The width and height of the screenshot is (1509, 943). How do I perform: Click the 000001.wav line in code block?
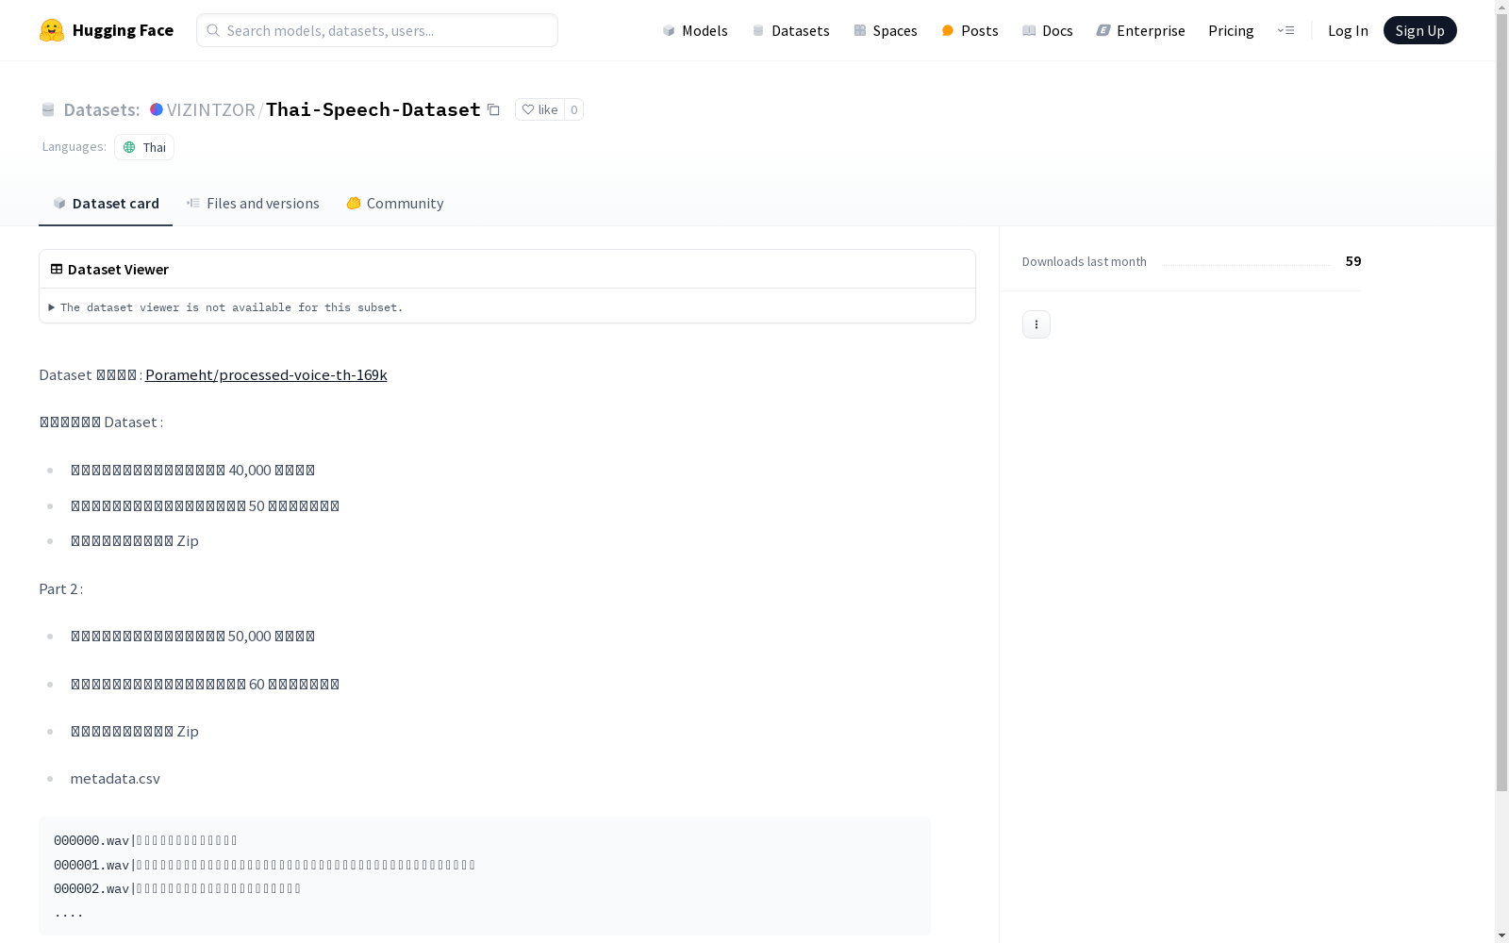click(265, 865)
